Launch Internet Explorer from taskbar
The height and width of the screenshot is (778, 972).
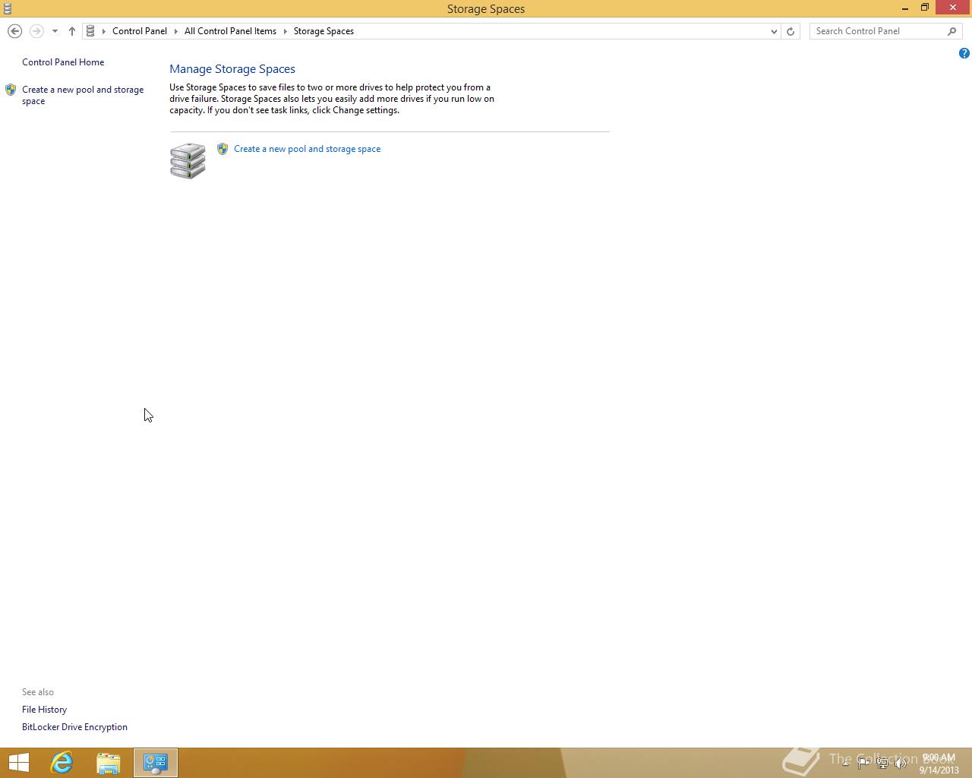click(x=62, y=763)
